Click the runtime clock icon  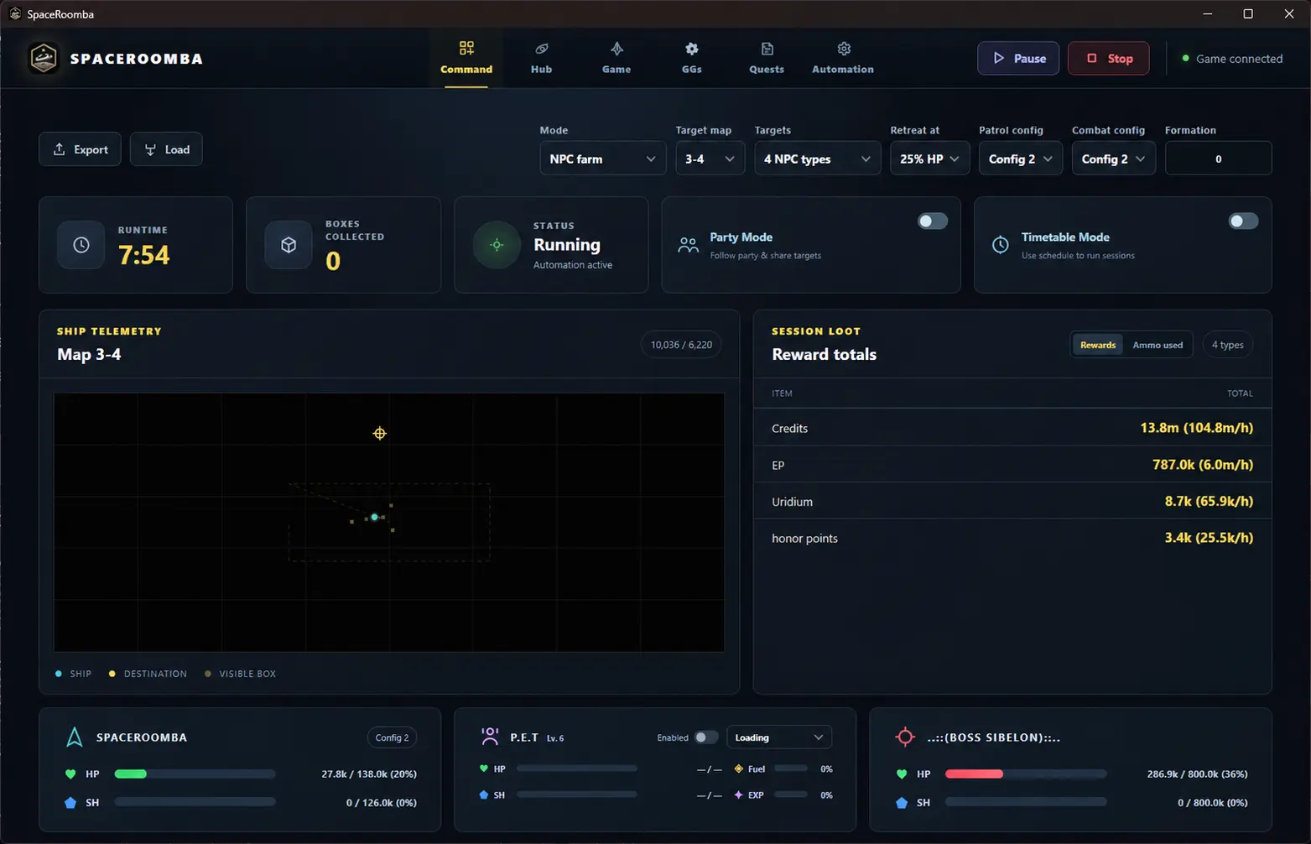click(81, 245)
